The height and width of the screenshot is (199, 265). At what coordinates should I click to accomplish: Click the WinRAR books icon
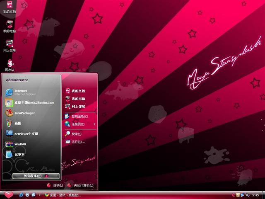[x=9, y=144]
